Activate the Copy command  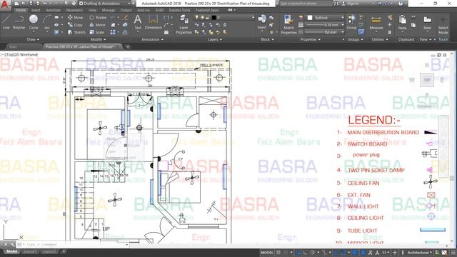pyautogui.click(x=75, y=25)
